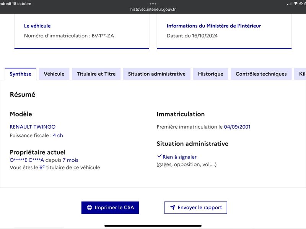Click the Imprimer le CSA button

pos(110,208)
